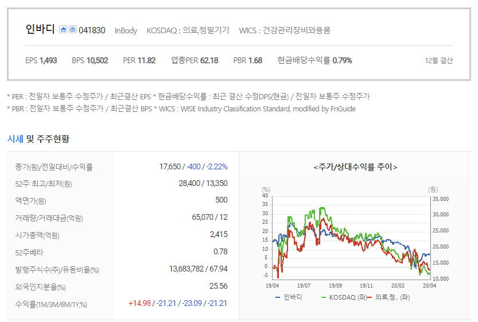Screen dimensions: 478x322
Task: Click the 35,000 right-axis label on chart
Action: 441,199
